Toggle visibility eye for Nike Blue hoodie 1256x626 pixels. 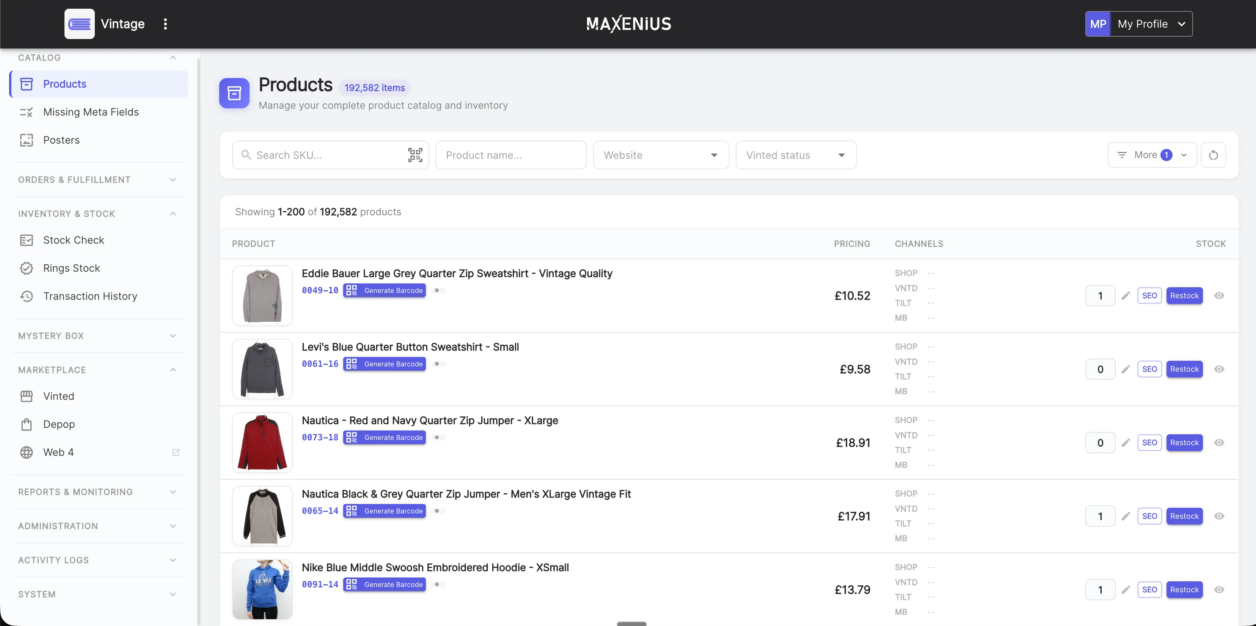1219,590
